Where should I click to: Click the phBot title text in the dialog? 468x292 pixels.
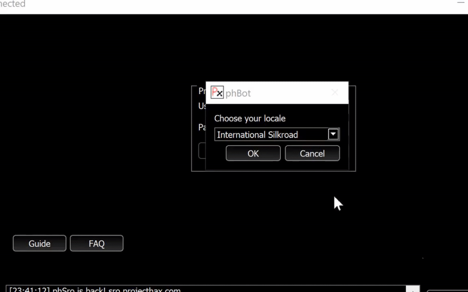coord(239,93)
